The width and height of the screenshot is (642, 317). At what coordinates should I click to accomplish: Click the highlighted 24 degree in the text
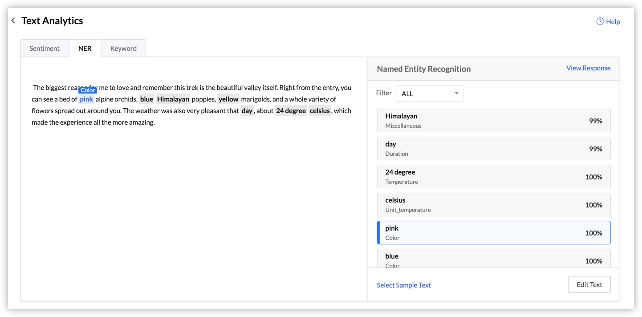tap(291, 111)
